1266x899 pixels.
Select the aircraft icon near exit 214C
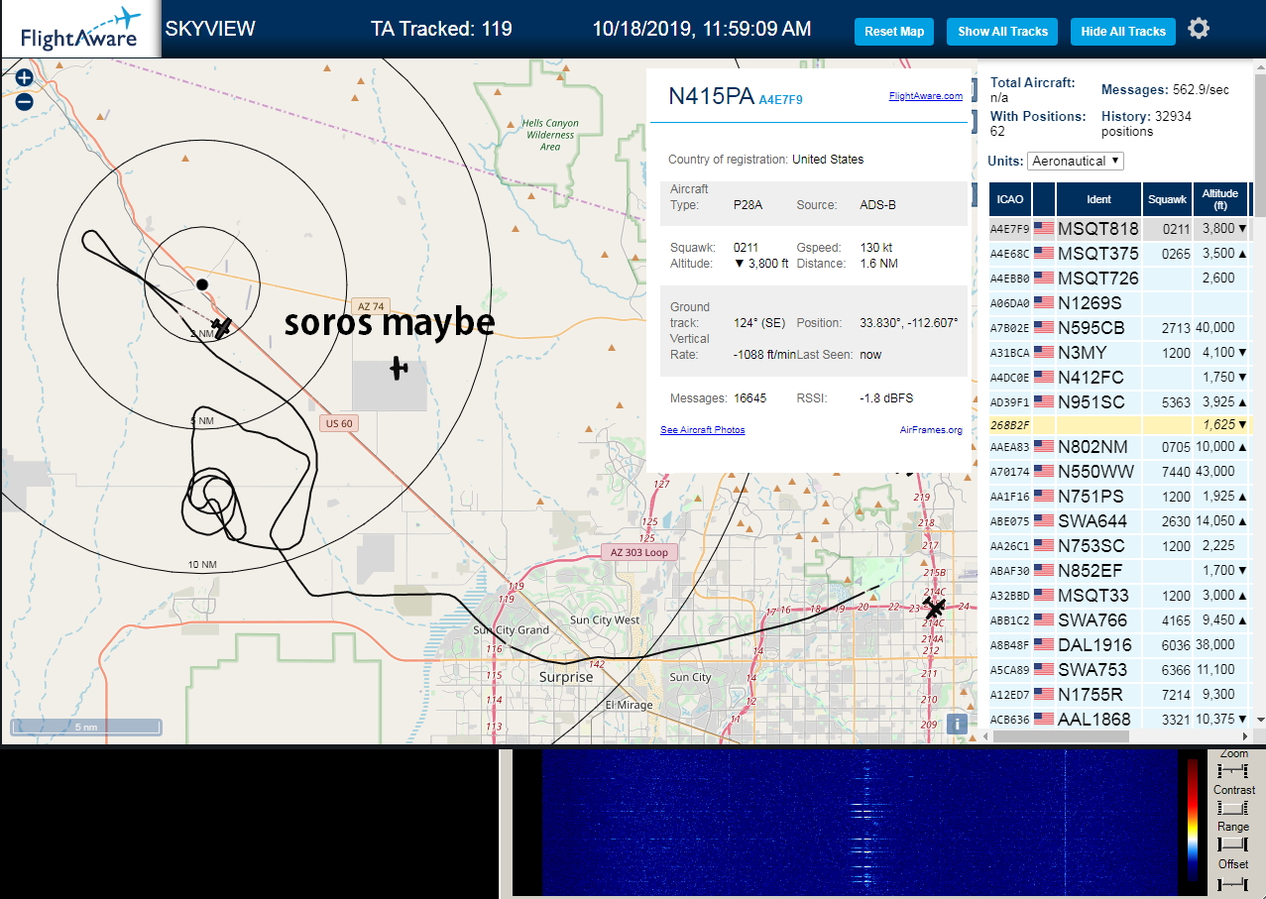[x=934, y=607]
